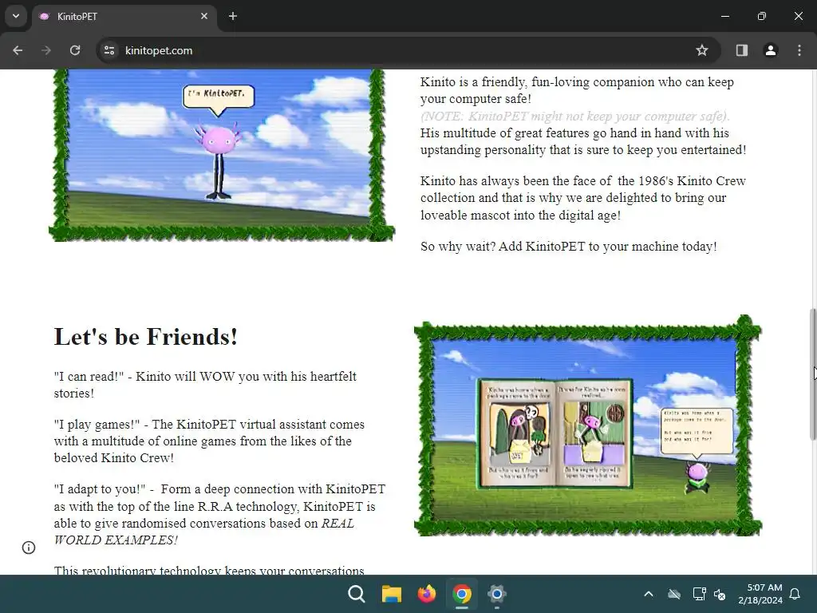
Task: Click the faded NOTE disclaimer text
Action: [575, 116]
